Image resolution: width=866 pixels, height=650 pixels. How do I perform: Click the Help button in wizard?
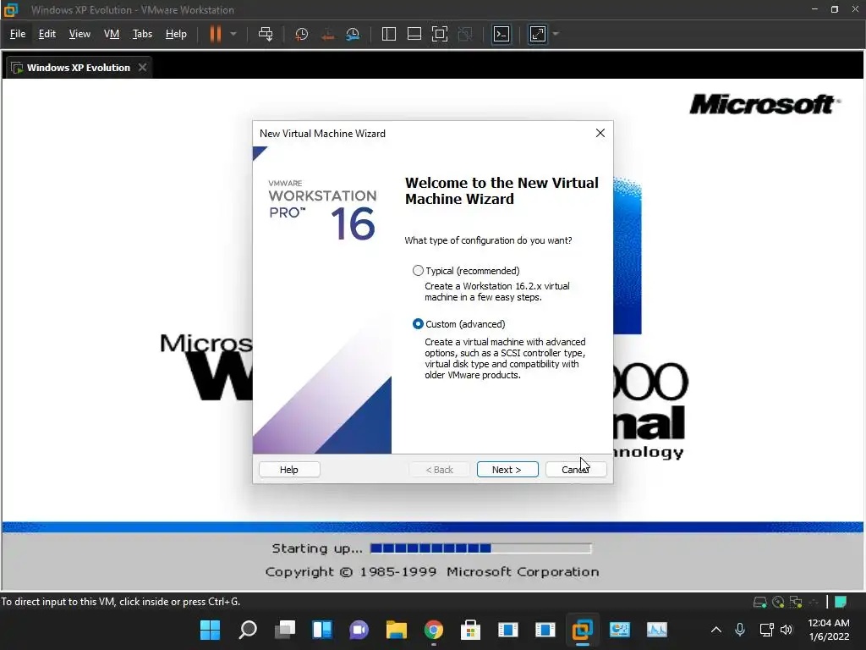tap(289, 470)
